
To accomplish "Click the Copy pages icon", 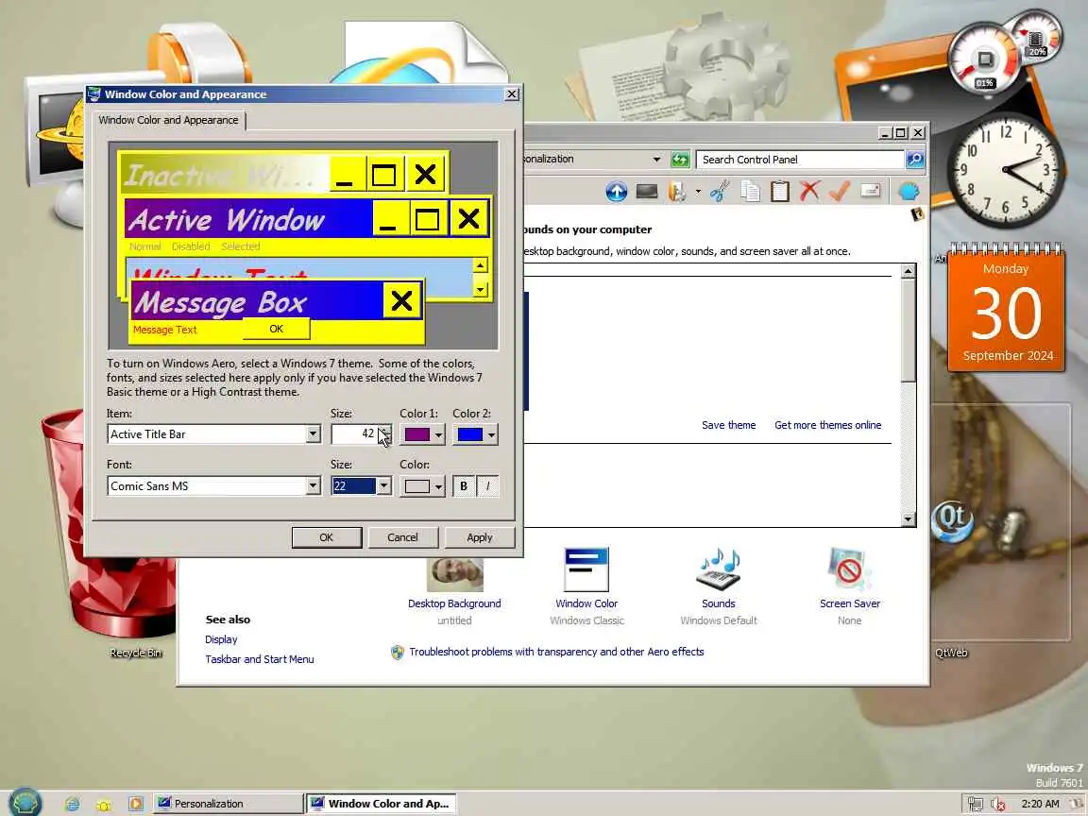I will [x=750, y=191].
